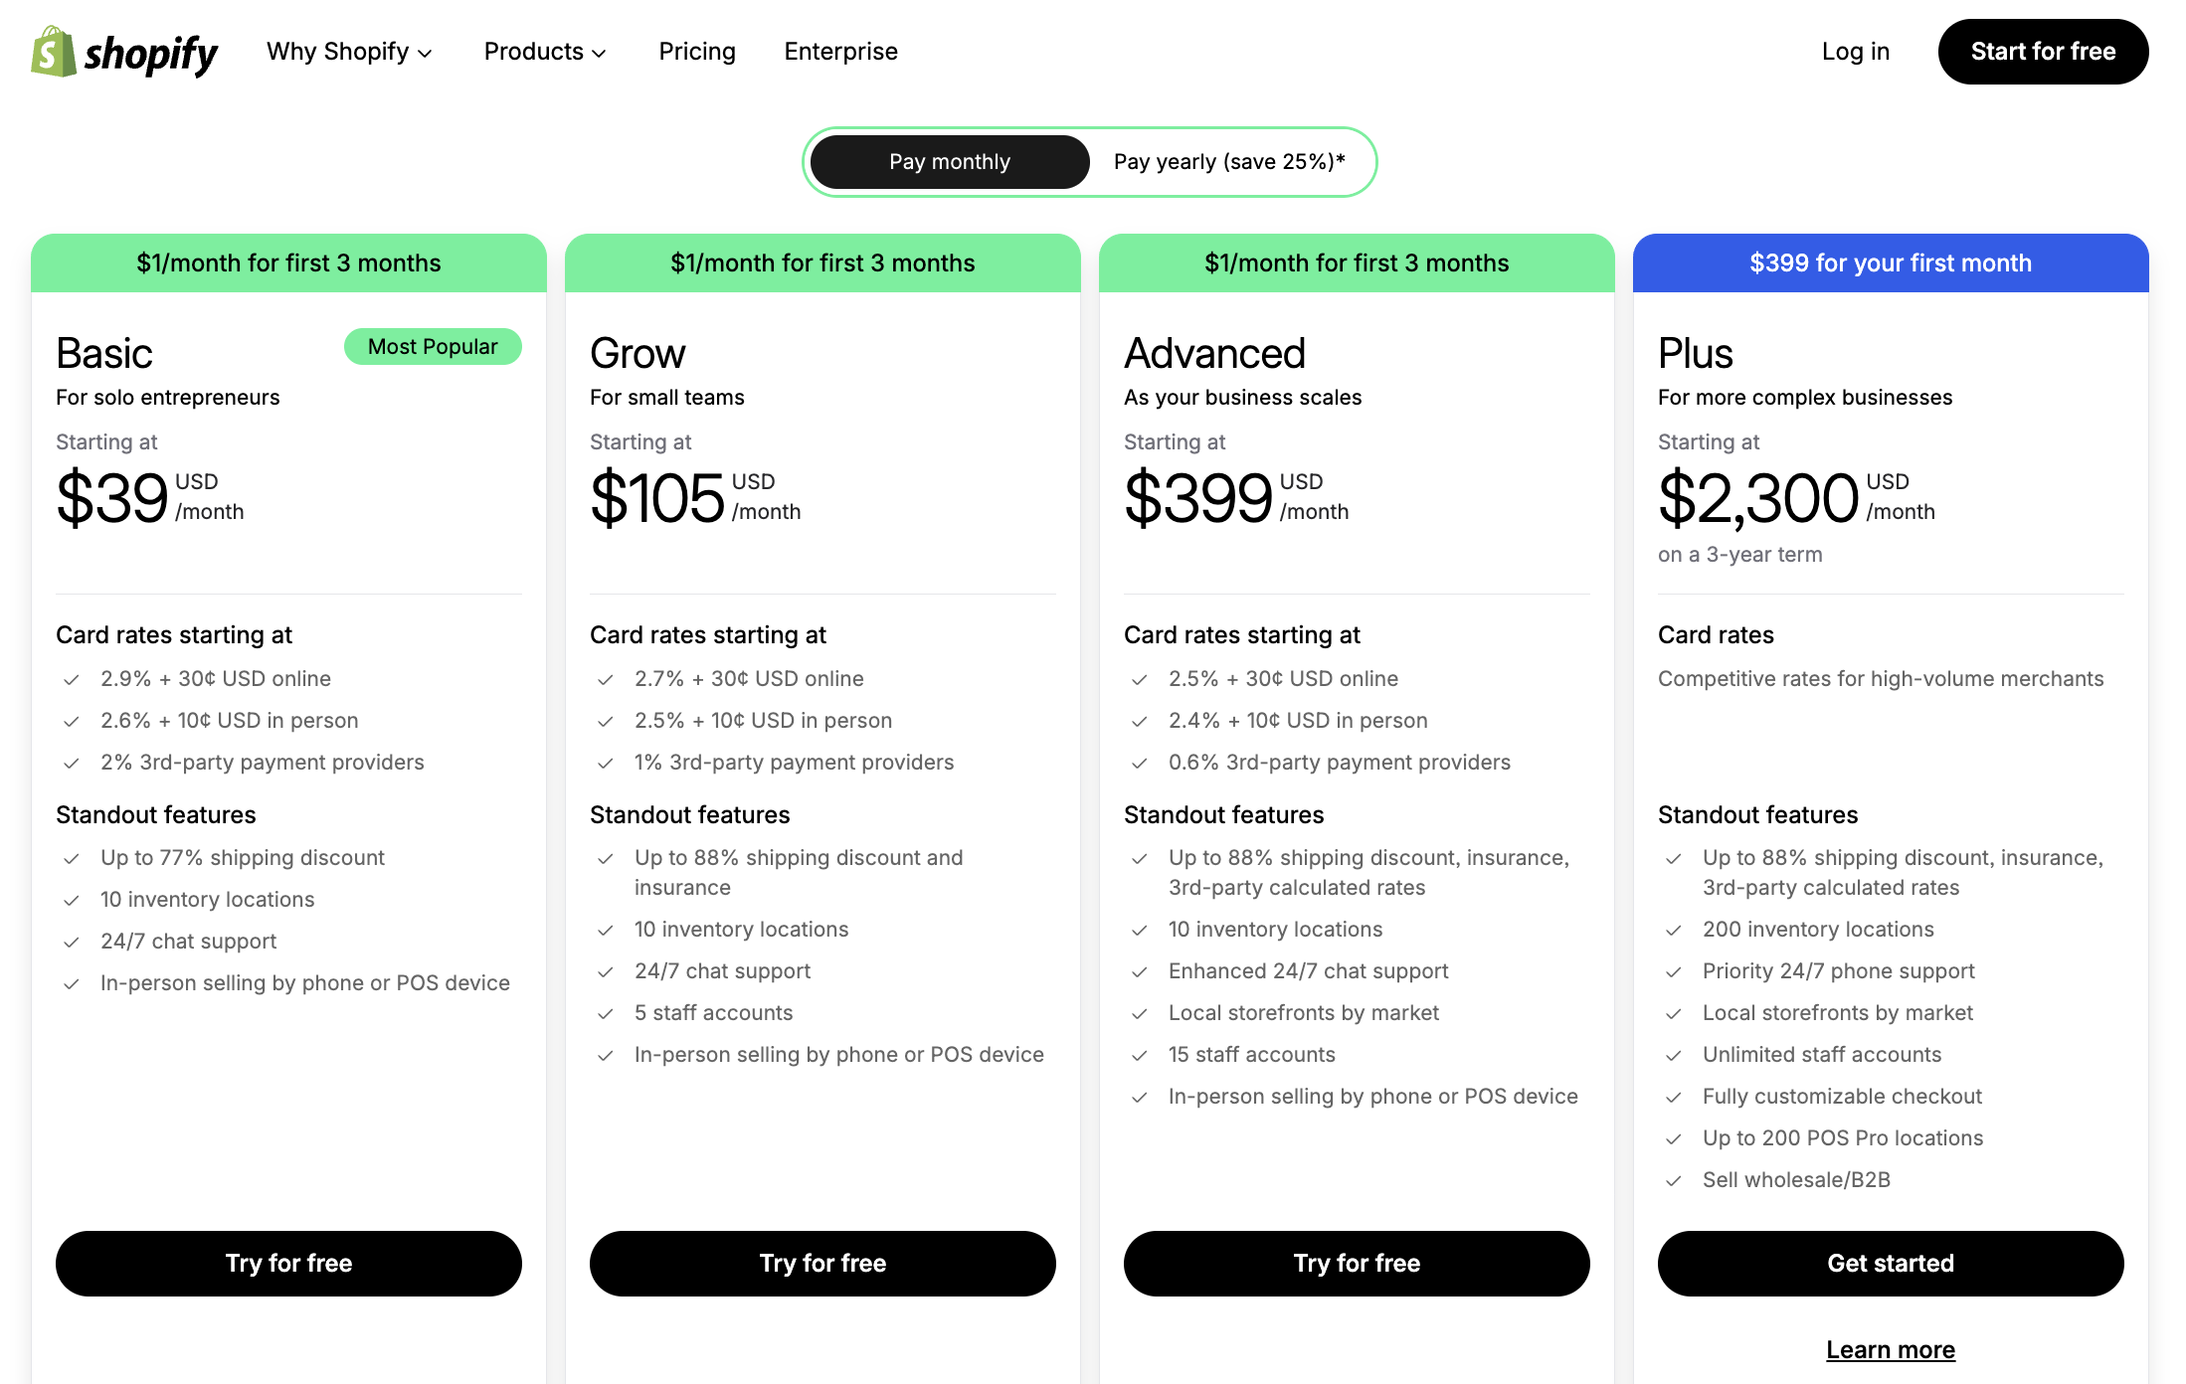Click the Shopify logo
The width and height of the screenshot is (2186, 1384).
pyautogui.click(x=124, y=52)
